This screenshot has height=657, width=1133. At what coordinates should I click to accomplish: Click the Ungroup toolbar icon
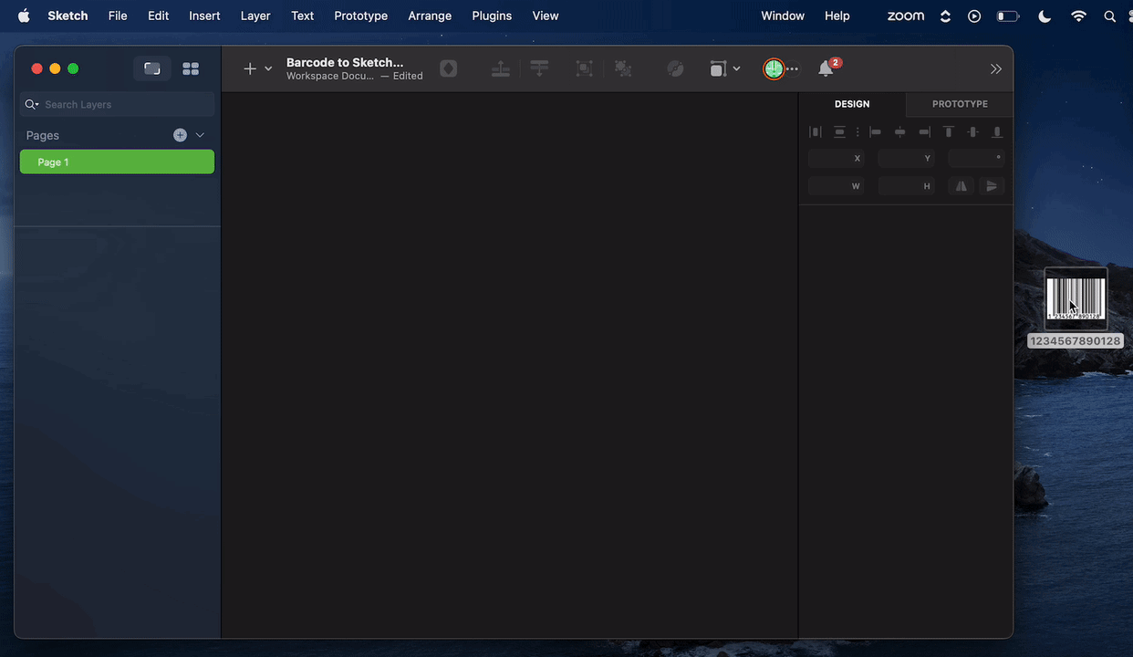coord(624,68)
